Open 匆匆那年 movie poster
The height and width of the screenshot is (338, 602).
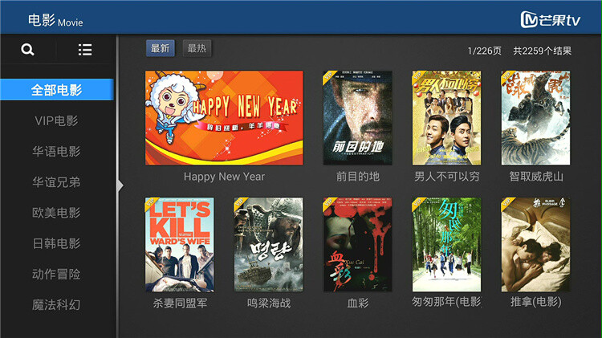pos(446,245)
